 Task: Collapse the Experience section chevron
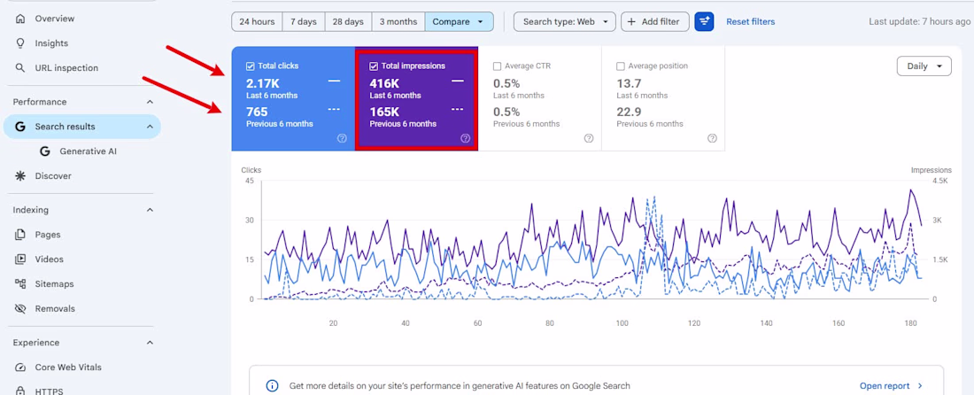point(150,343)
